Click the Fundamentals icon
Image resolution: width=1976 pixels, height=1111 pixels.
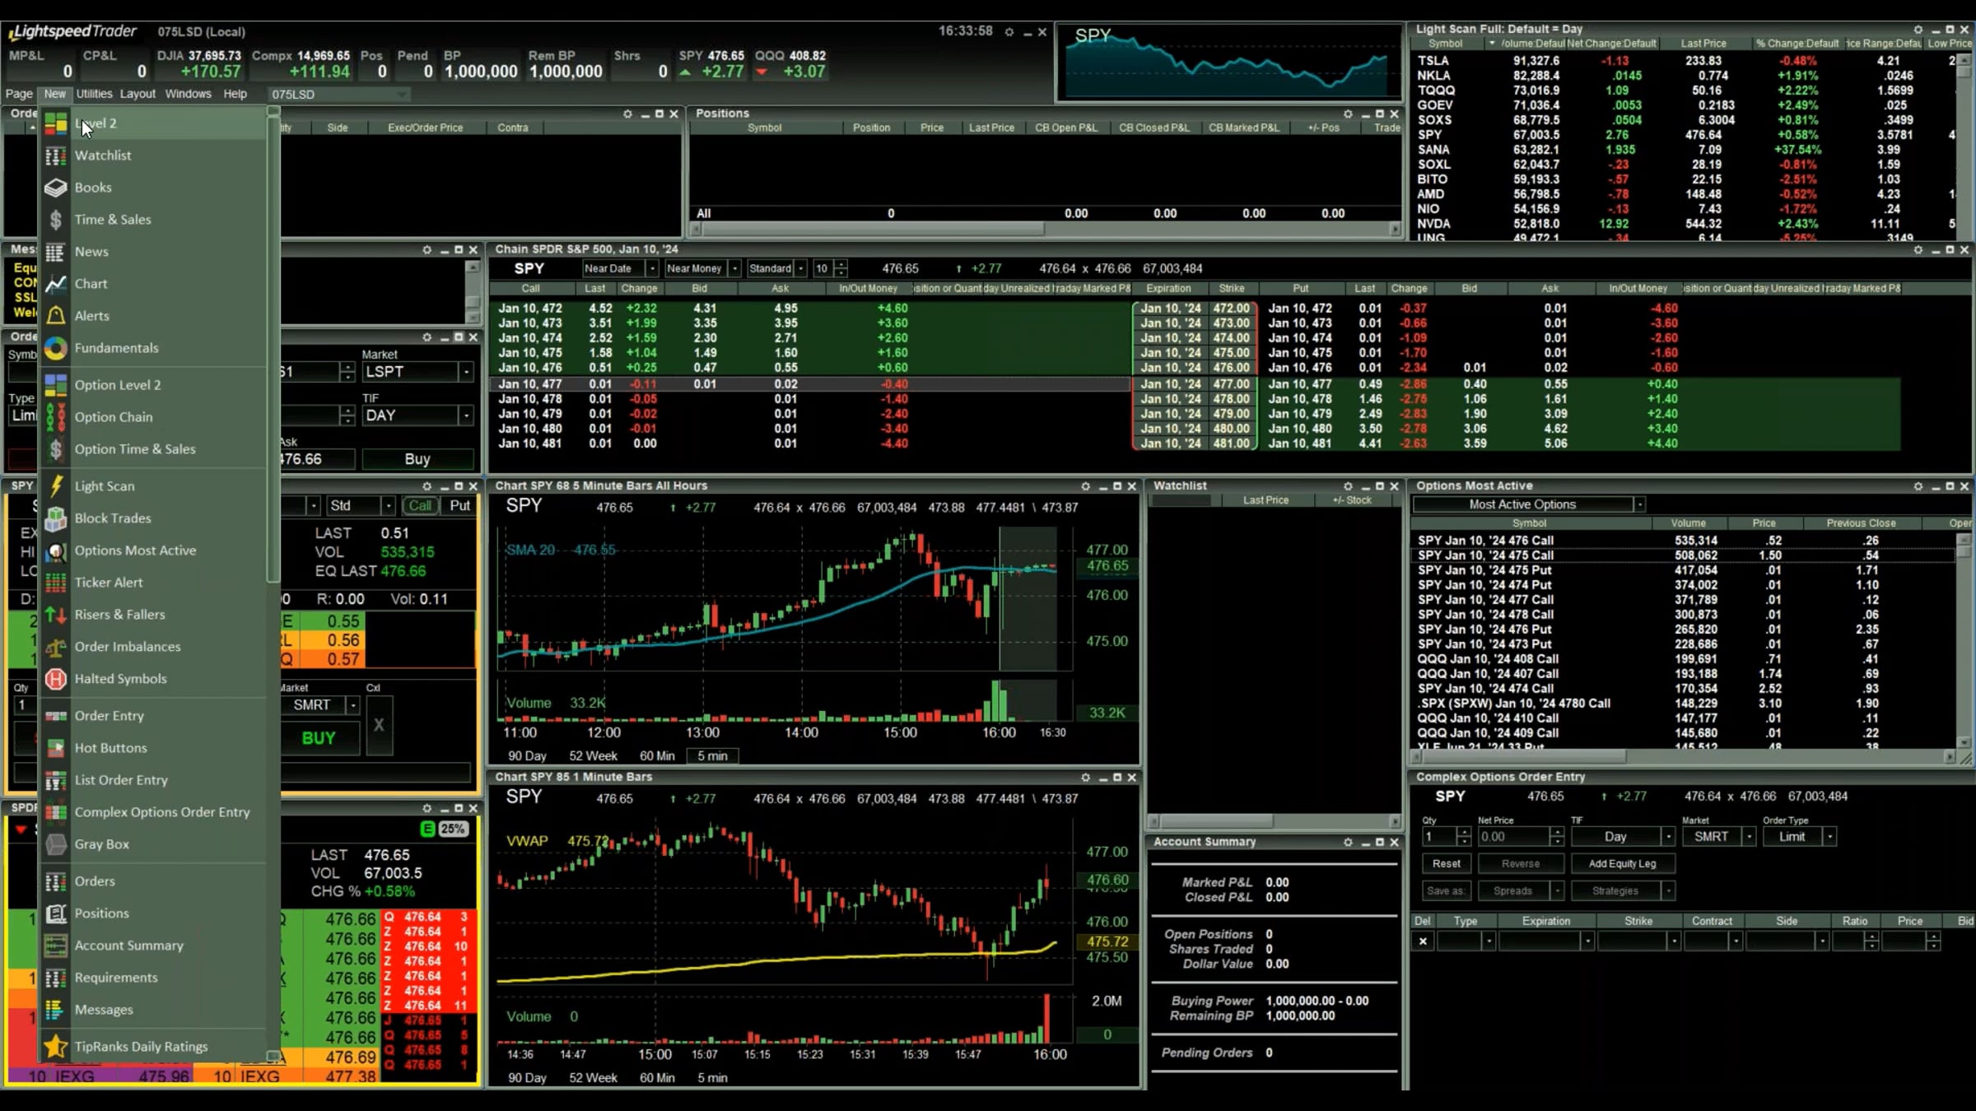[x=55, y=348]
